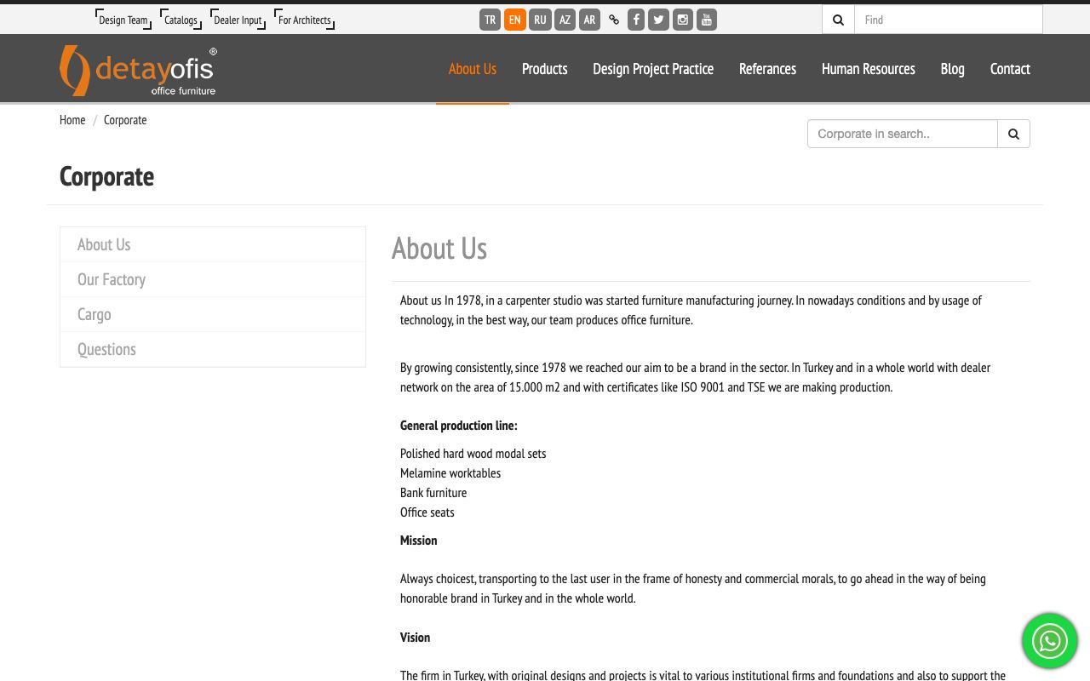Open the Twitter social icon

(x=658, y=20)
